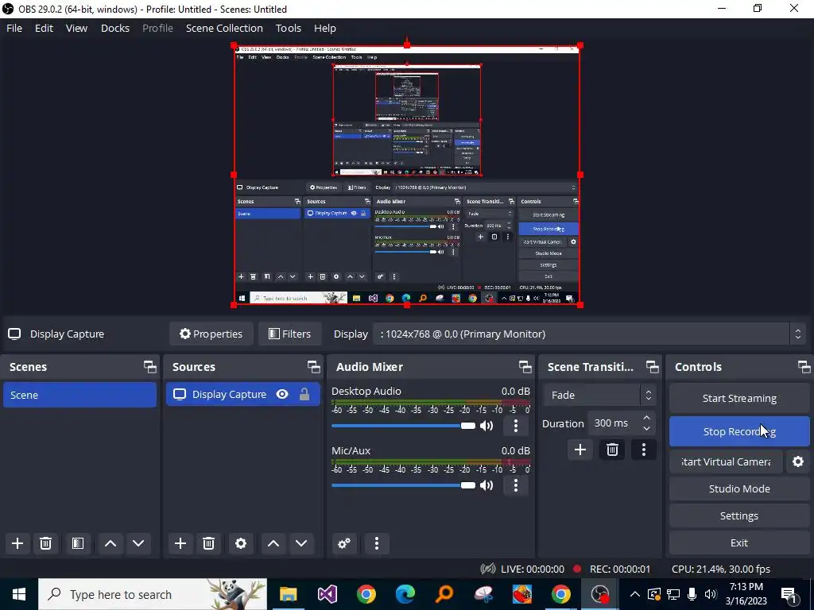This screenshot has width=814, height=610.
Task: Click Start Virtual Camera button
Action: pyautogui.click(x=726, y=461)
